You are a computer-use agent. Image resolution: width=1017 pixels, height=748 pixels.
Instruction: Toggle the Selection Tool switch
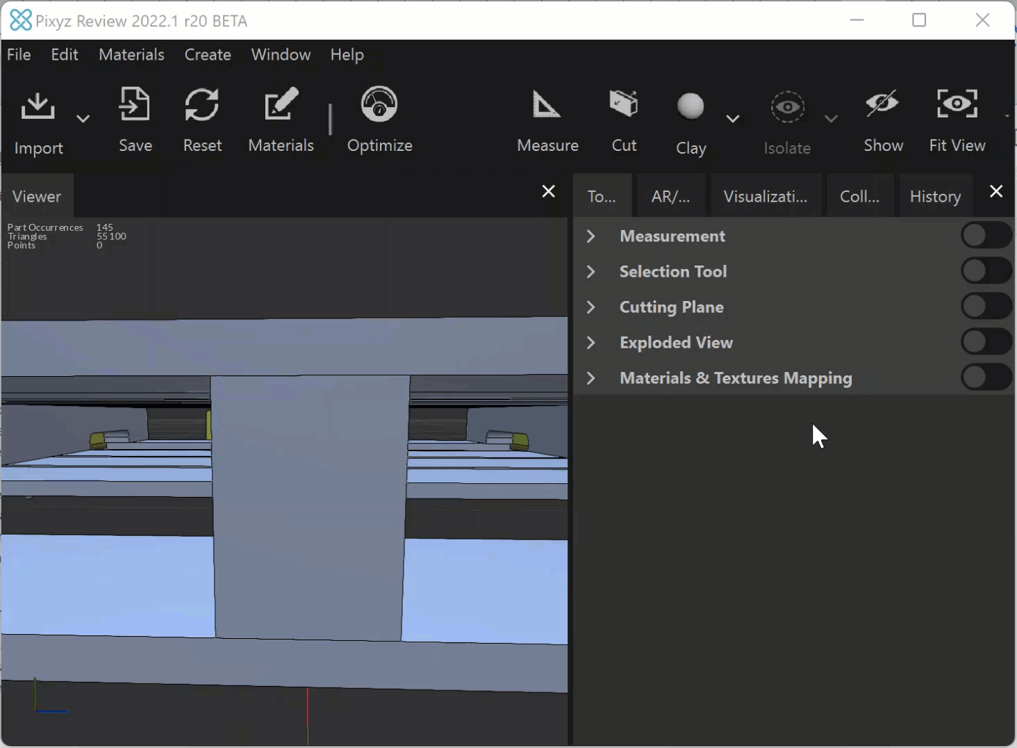point(986,270)
